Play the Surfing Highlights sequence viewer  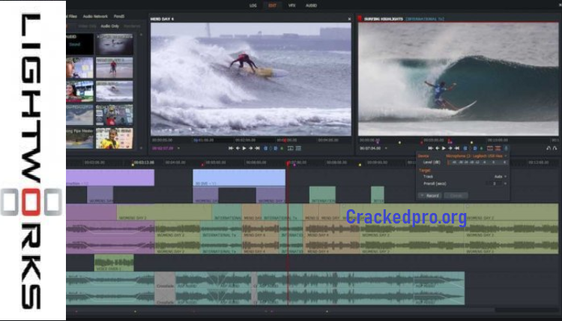point(444,148)
